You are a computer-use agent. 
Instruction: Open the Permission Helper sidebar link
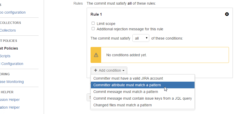tap(10, 100)
